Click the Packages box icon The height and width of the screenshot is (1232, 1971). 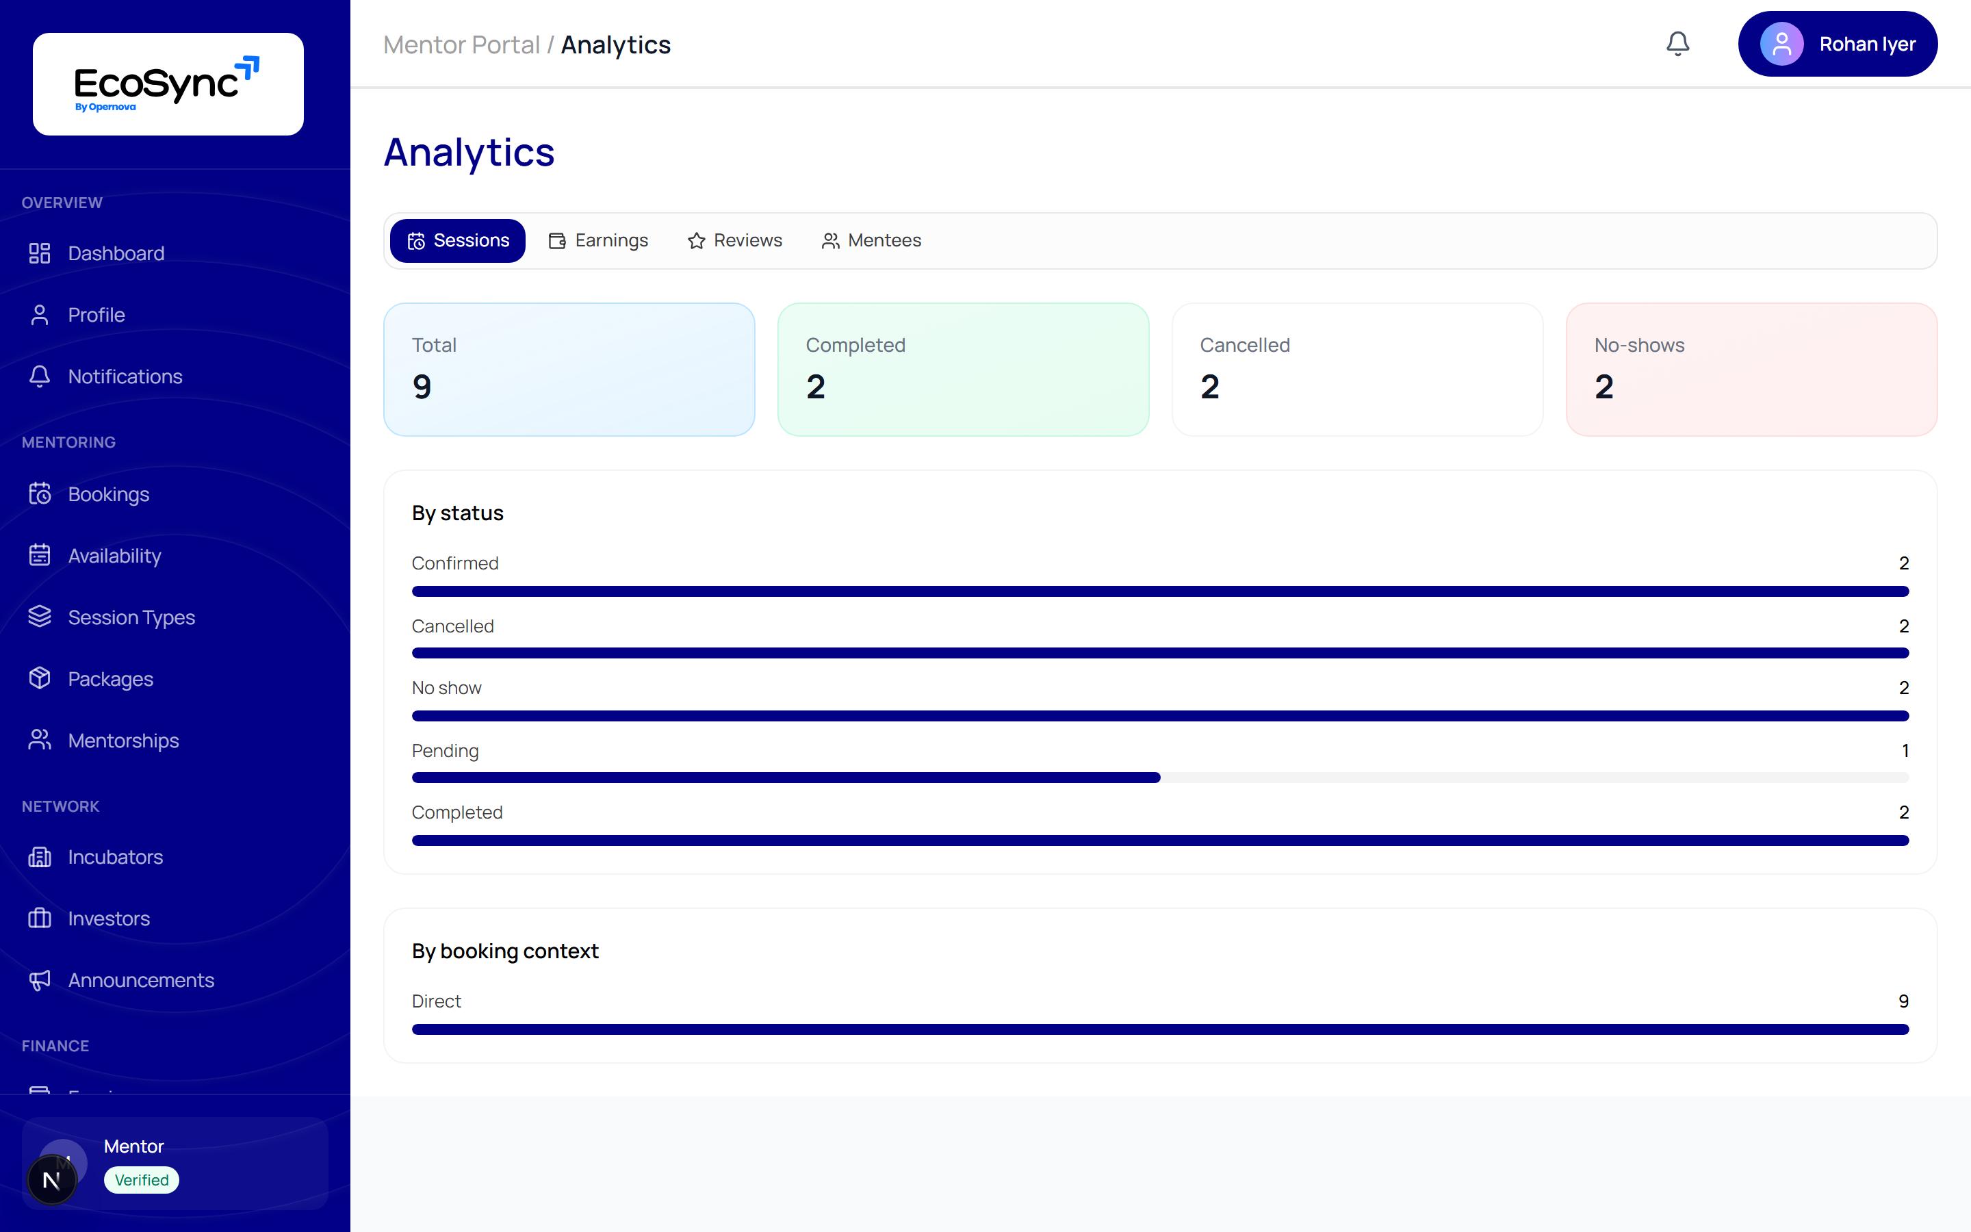(x=39, y=679)
